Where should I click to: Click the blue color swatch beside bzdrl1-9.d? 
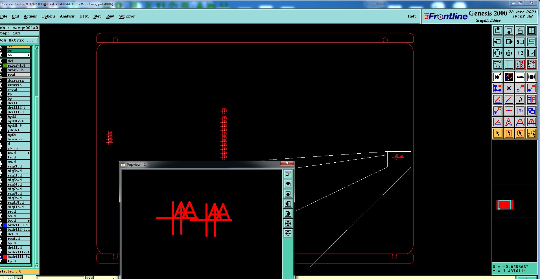(5, 225)
